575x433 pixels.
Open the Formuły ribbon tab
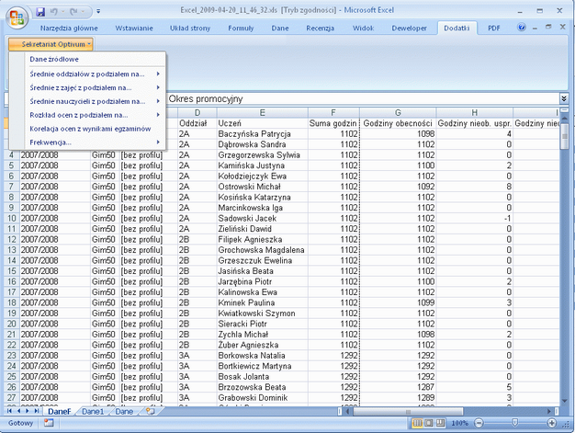tap(241, 28)
